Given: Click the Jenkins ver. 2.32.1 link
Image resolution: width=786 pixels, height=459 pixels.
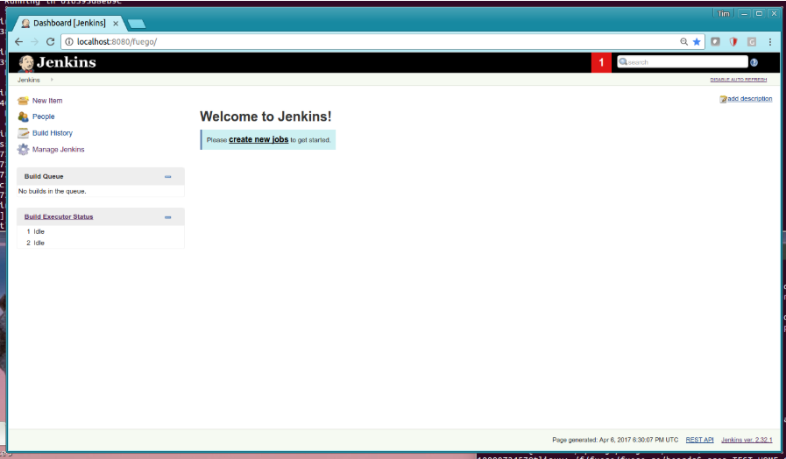Looking at the screenshot, I should (747, 440).
